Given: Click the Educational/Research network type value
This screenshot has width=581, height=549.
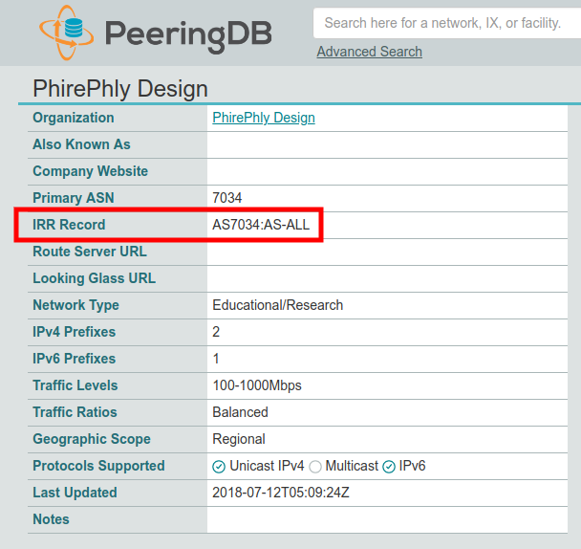Looking at the screenshot, I should click(x=277, y=305).
